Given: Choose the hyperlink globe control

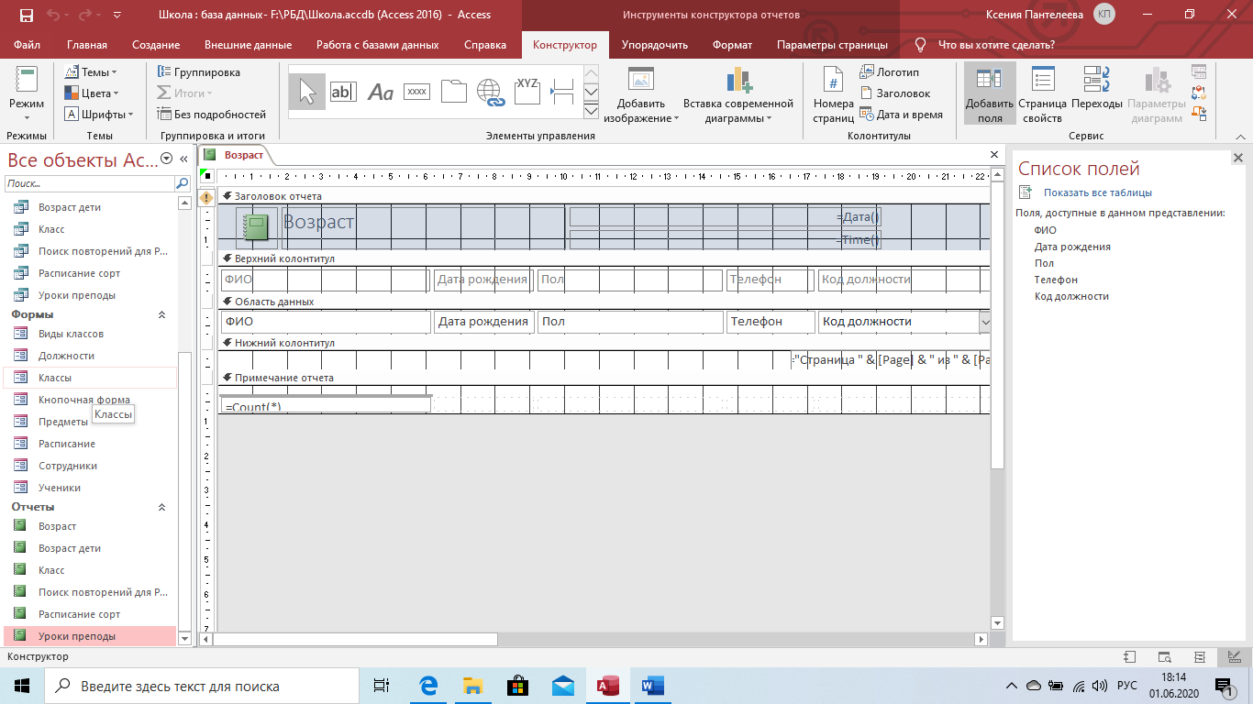Looking at the screenshot, I should (x=491, y=92).
